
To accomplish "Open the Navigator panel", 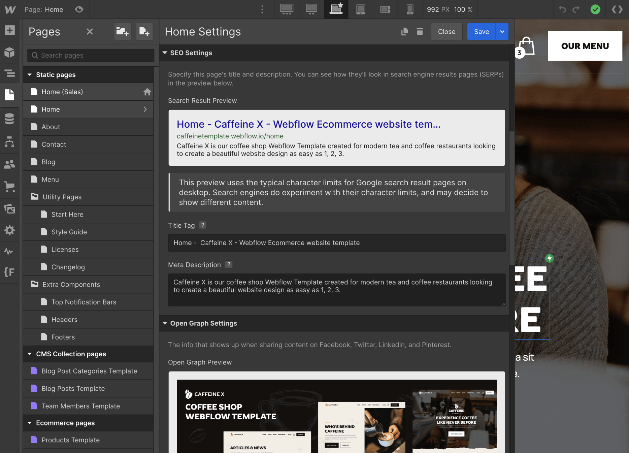I will pos(10,73).
